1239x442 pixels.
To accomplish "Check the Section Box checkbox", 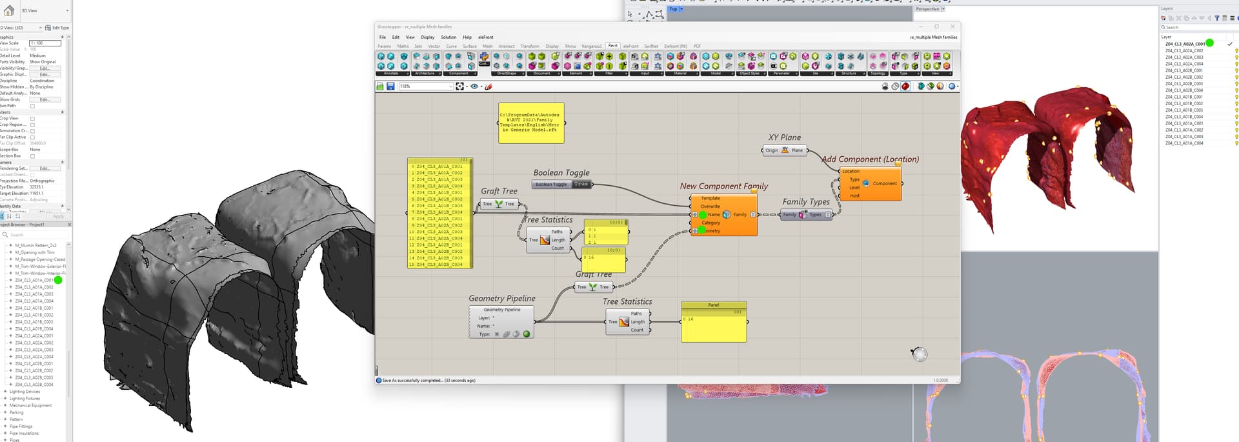I will point(32,156).
